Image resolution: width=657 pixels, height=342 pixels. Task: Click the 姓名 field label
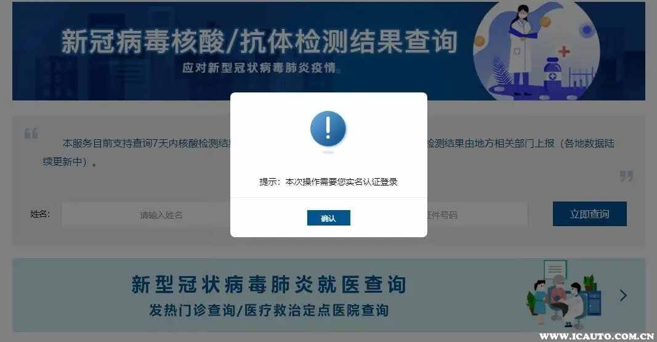coord(40,214)
